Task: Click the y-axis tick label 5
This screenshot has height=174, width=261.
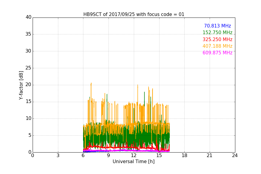Action: click(x=30, y=135)
